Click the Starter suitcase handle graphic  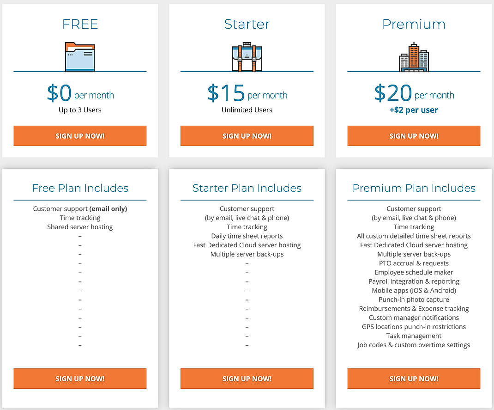[x=247, y=44]
